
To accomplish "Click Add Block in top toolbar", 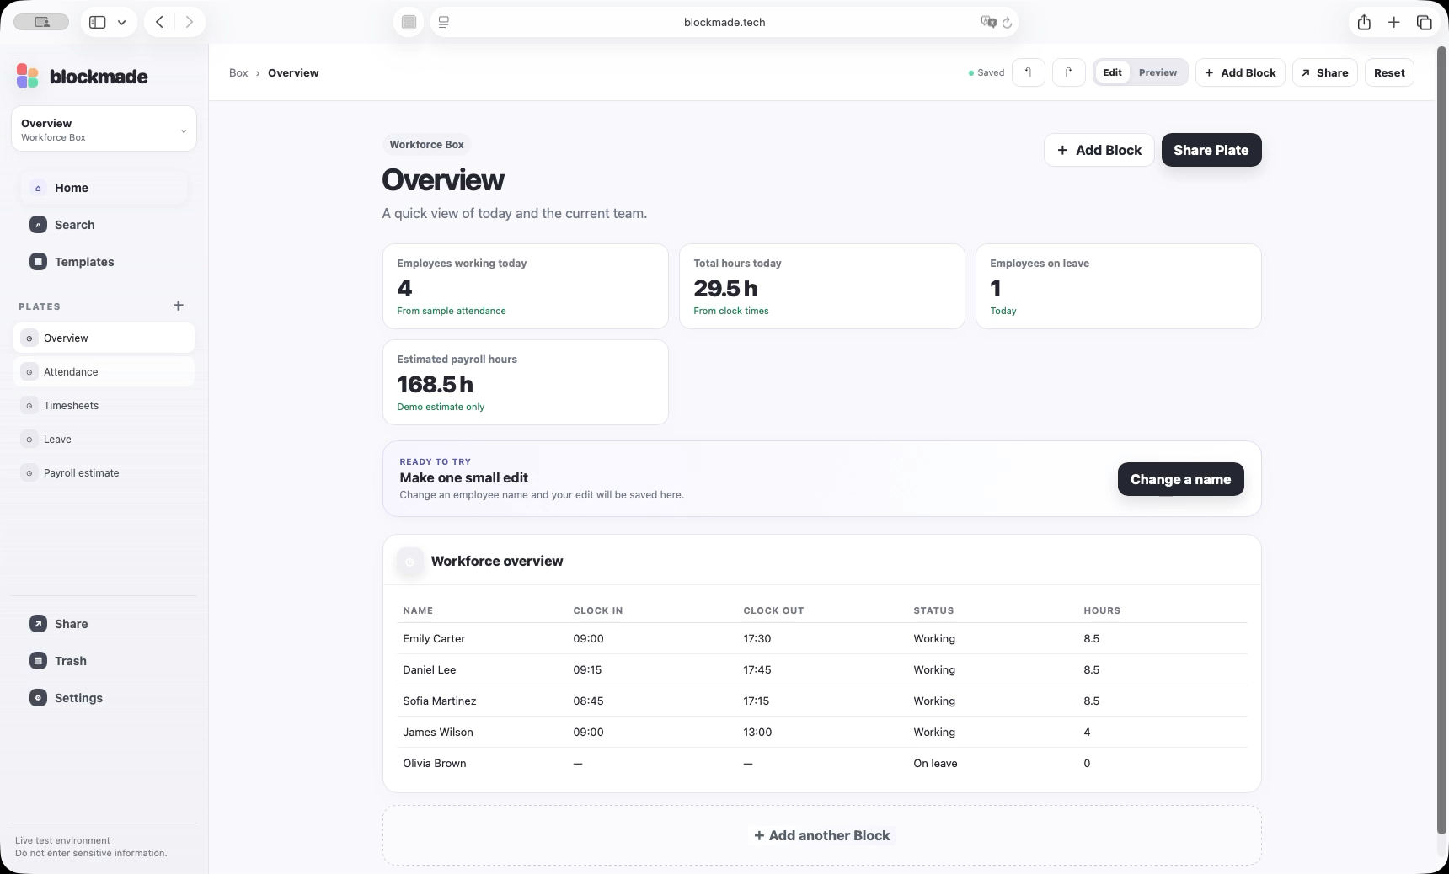I will (x=1240, y=72).
